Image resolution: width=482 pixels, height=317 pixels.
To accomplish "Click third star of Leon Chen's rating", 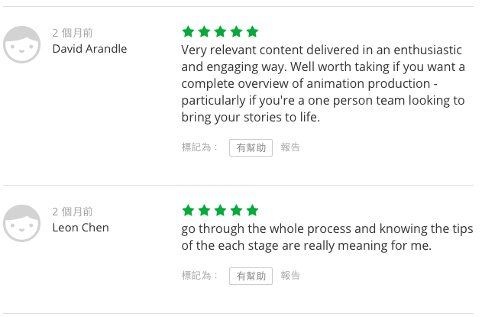I will (220, 210).
